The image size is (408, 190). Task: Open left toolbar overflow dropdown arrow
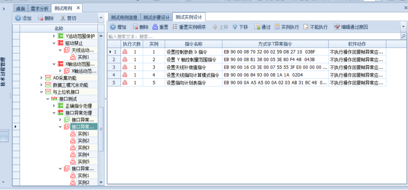(101, 18)
